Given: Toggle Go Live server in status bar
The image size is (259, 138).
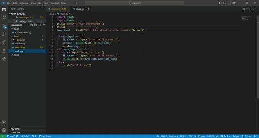Looking at the screenshot, I should tap(226, 136).
